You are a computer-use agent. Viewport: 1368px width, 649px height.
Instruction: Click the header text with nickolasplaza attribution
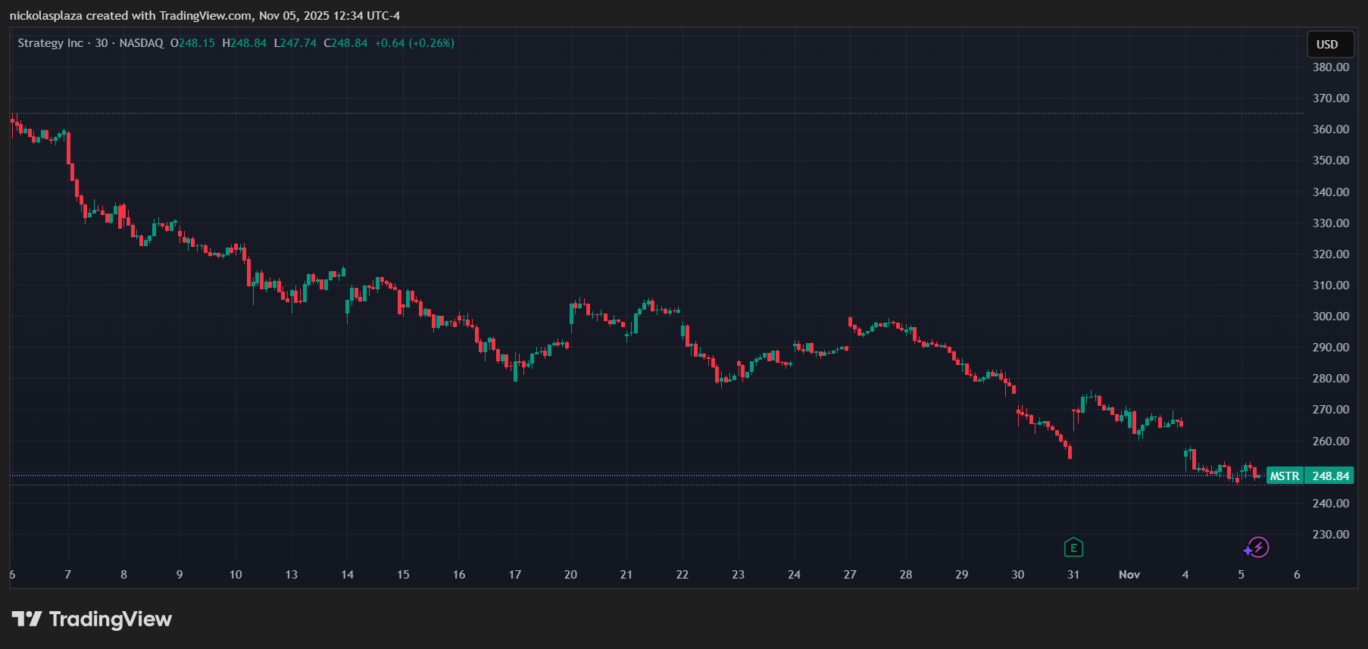205,15
